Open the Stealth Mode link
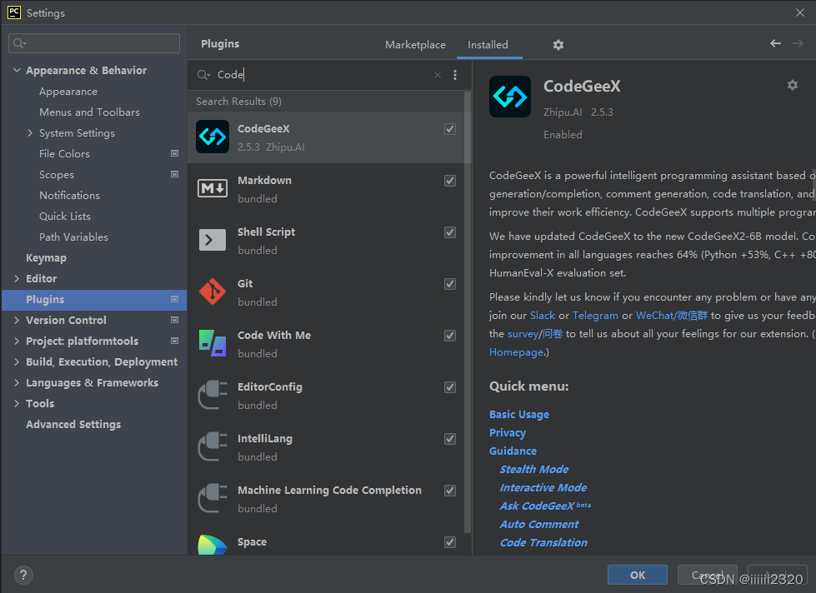Screen dimensions: 816x593 tap(534, 469)
